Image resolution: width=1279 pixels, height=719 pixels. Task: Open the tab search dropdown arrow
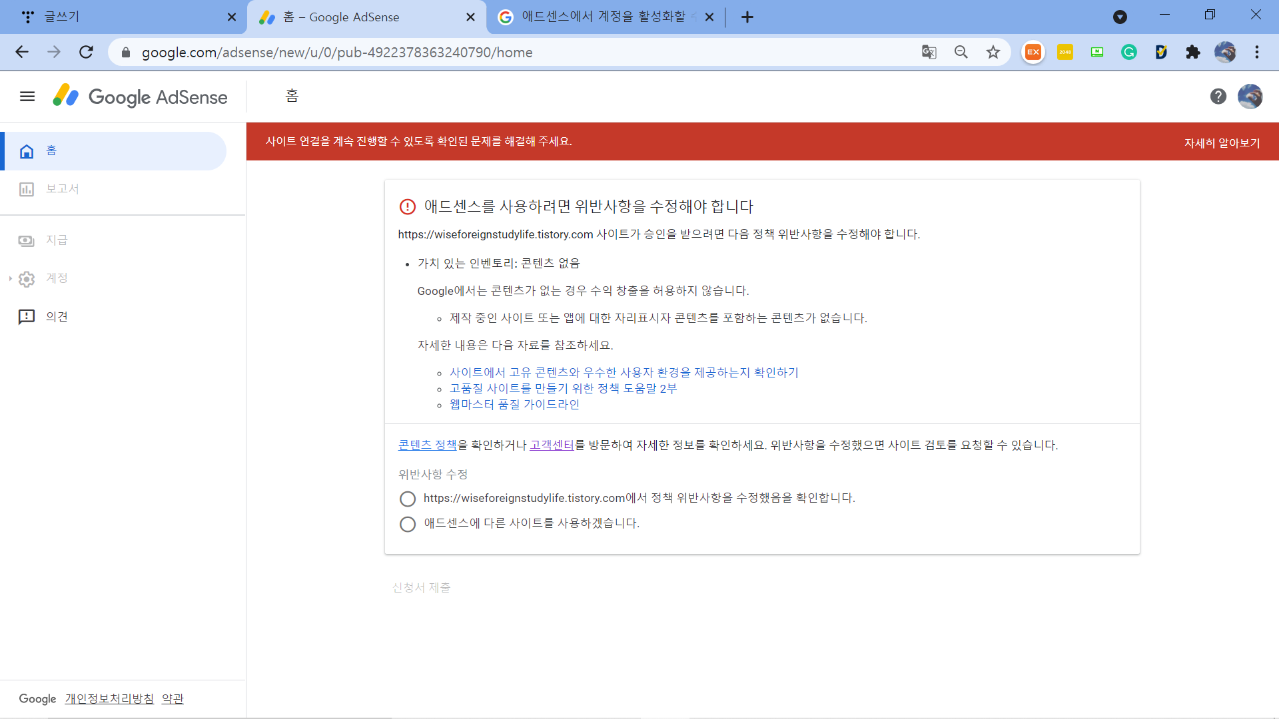tap(1120, 17)
